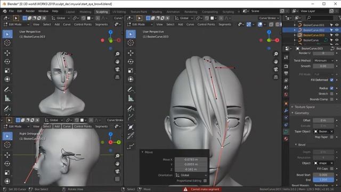Enable the Map Taper checkbox

(331, 137)
